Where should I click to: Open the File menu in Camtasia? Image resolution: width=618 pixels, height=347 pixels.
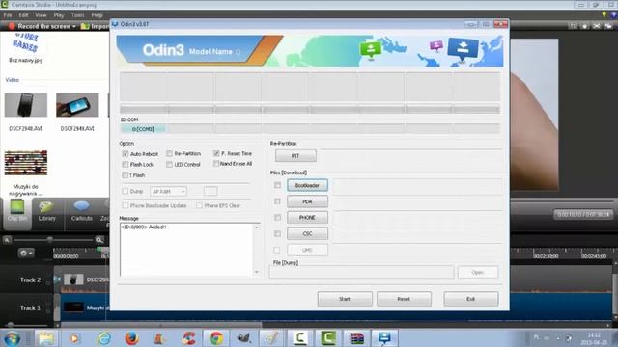(8, 15)
